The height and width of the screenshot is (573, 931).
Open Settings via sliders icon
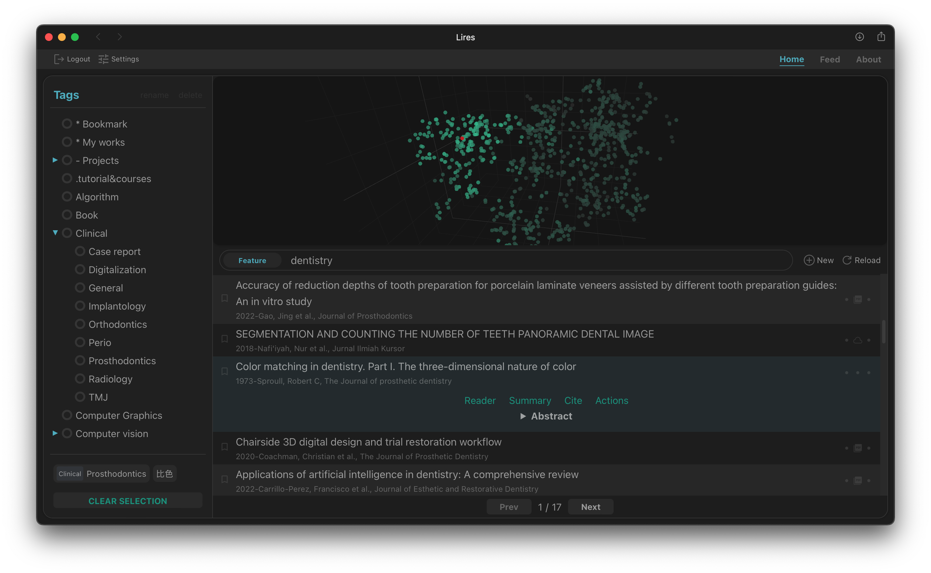point(103,59)
